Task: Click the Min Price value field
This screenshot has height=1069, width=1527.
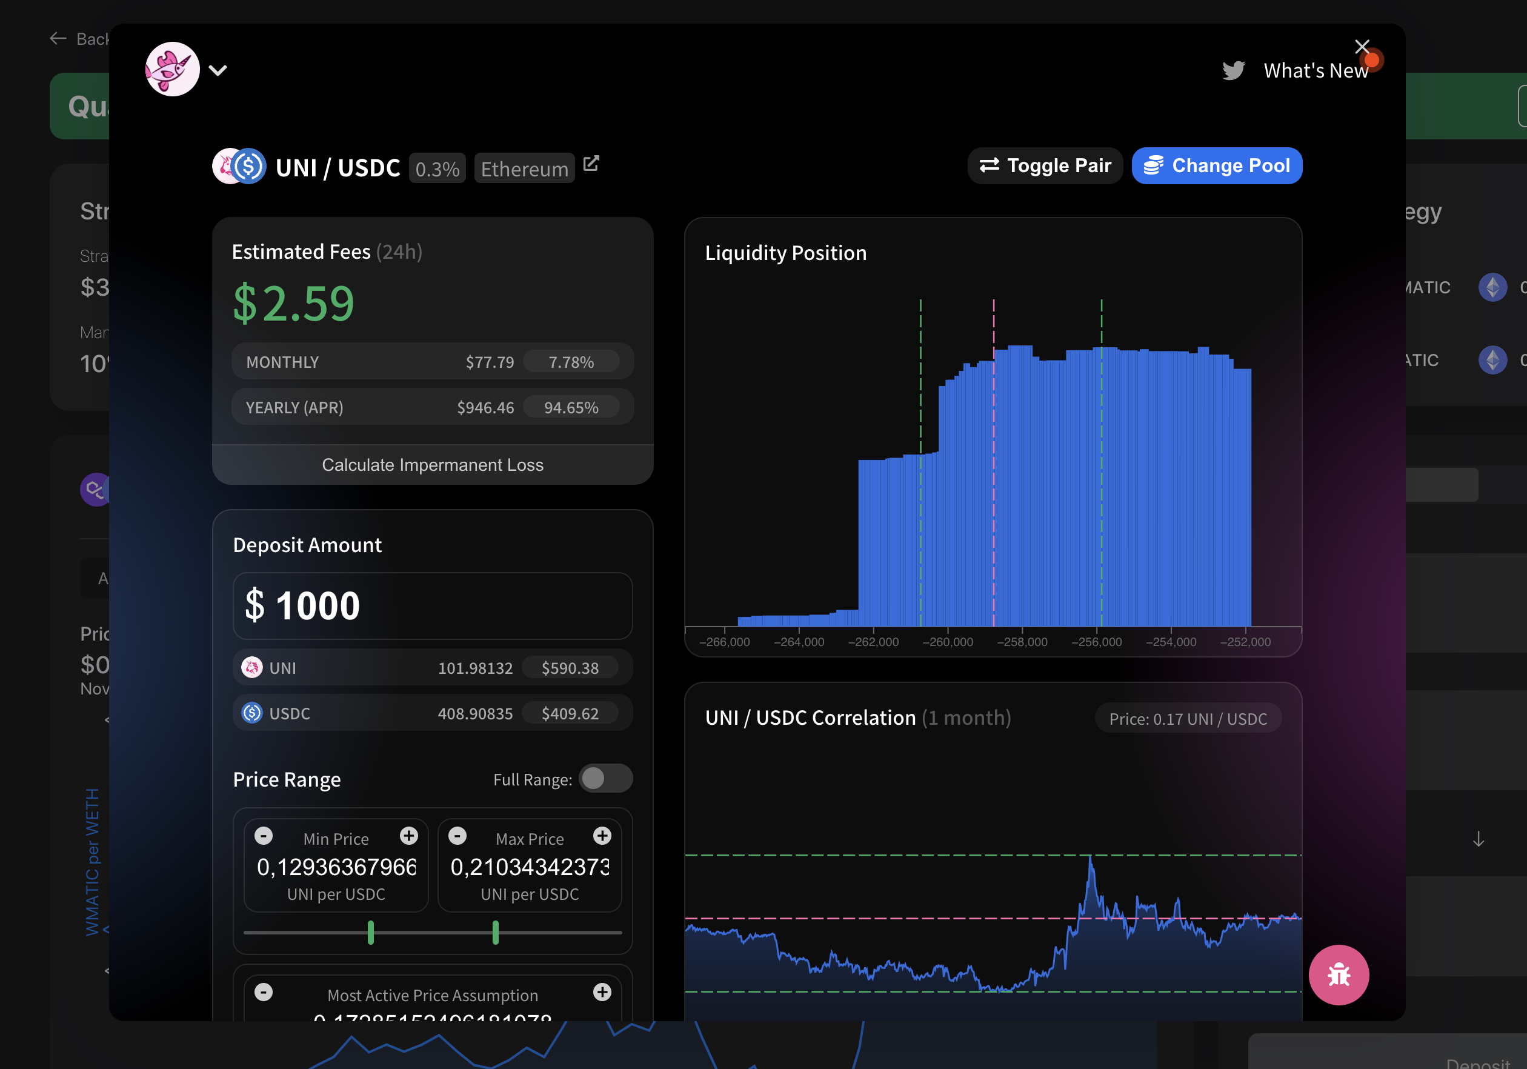Action: point(336,867)
